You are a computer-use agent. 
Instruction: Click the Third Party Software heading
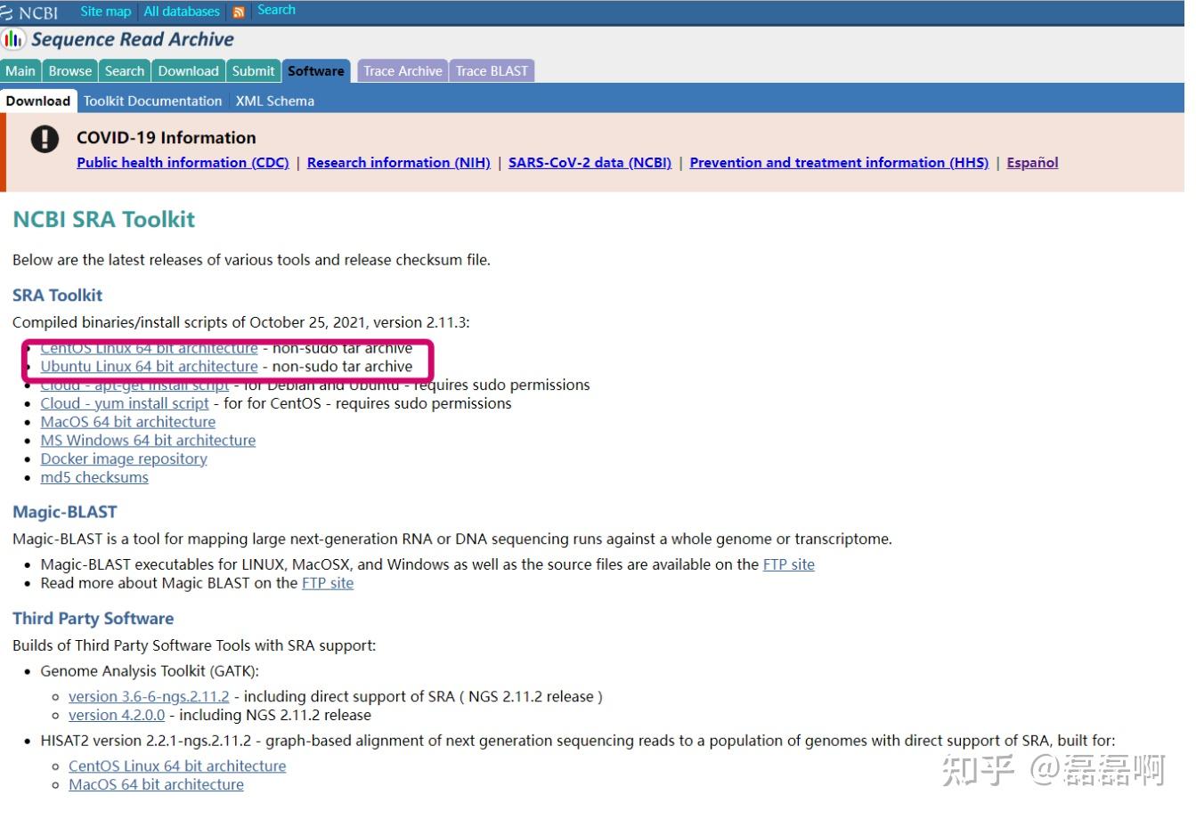coord(94,620)
